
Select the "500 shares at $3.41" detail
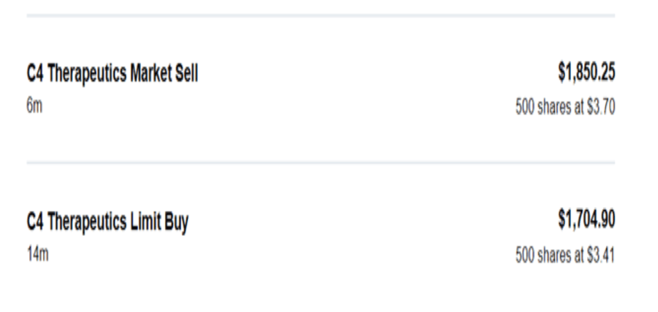(565, 255)
